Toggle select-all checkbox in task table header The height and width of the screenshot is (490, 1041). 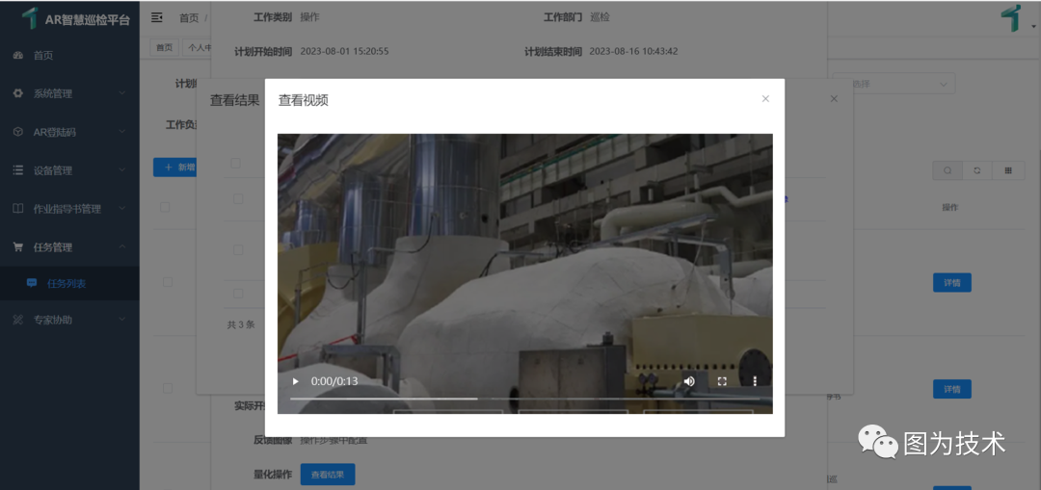click(165, 207)
